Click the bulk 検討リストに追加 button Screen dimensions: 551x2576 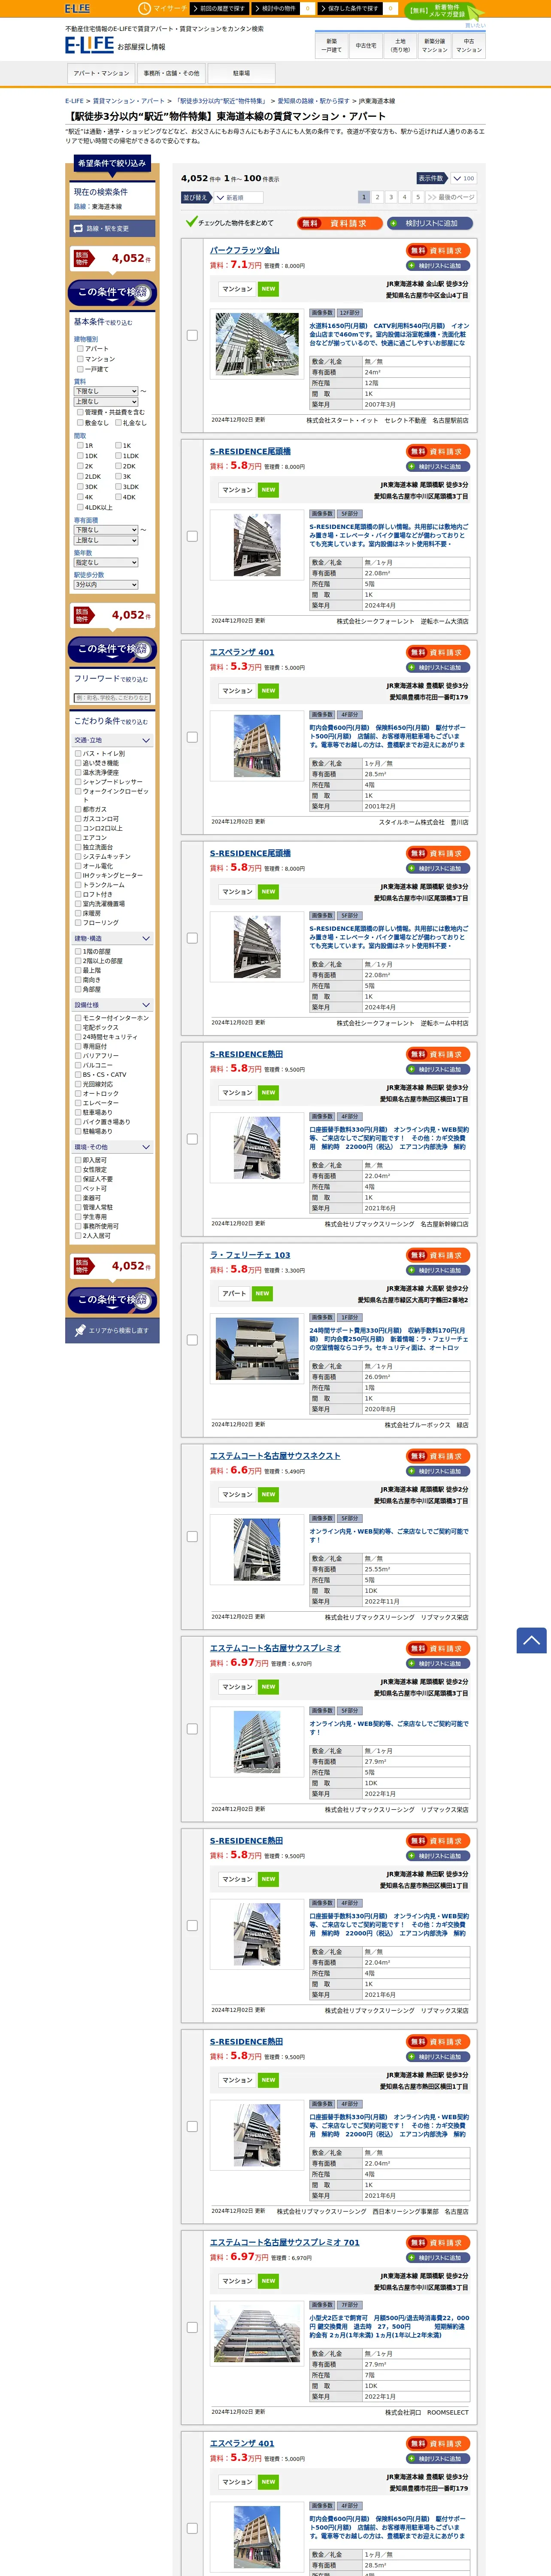click(430, 223)
